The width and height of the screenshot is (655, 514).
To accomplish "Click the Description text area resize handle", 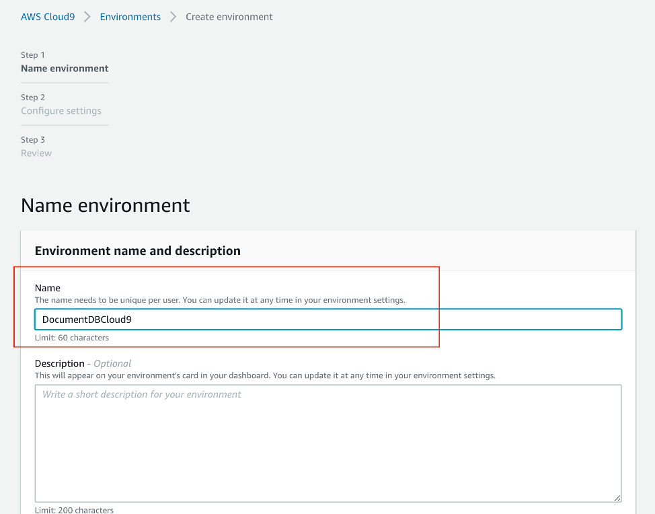I will point(617,498).
